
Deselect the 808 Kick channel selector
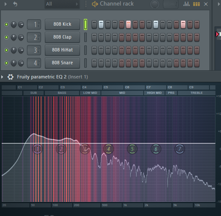point(85,24)
